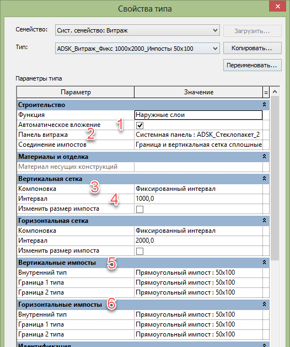
Task: Click the equals column header icon
Action: (x=266, y=92)
